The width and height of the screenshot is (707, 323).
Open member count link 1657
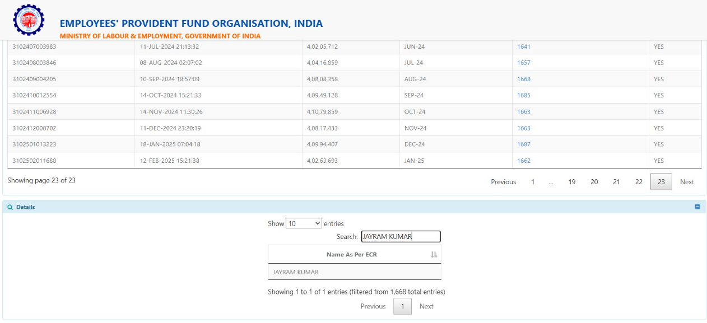pyautogui.click(x=523, y=63)
